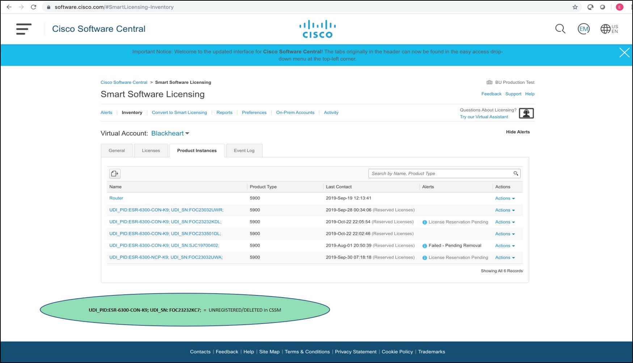Open Actions dropdown for FOC23232KDL row
The width and height of the screenshot is (633, 363).
click(x=505, y=222)
